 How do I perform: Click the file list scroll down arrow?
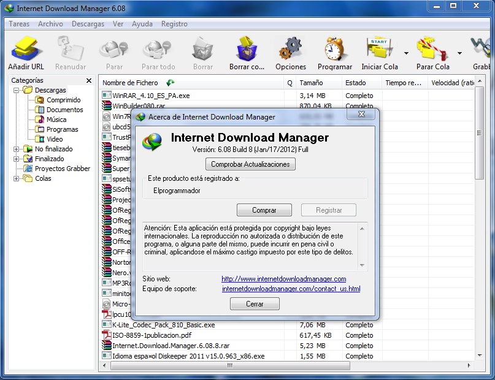click(x=480, y=355)
